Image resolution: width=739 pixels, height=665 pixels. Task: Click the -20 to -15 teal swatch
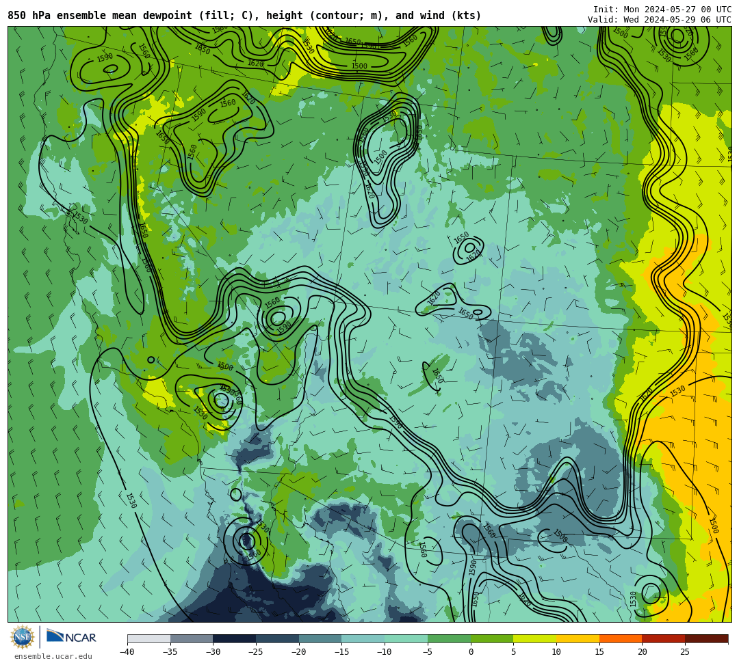[320, 638]
